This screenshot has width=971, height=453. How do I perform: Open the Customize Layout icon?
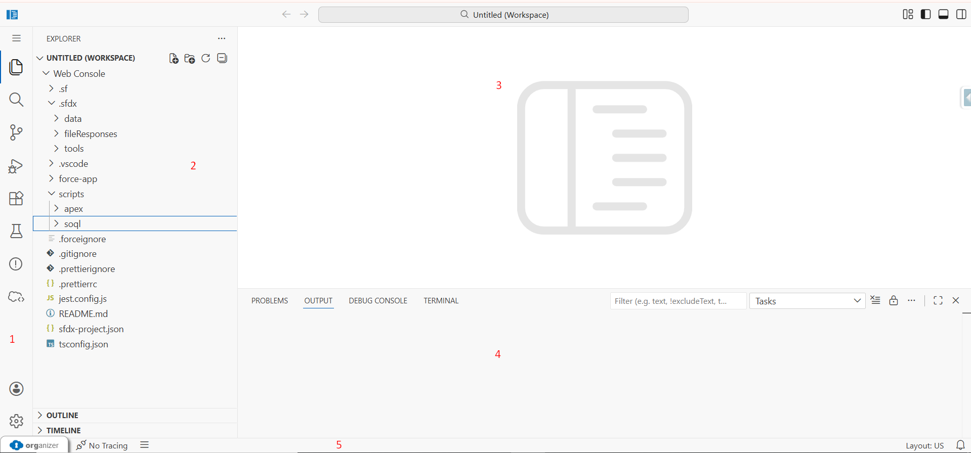click(x=908, y=14)
